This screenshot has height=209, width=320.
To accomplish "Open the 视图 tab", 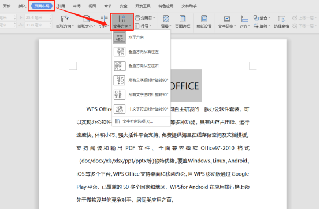I will tap(92, 6).
